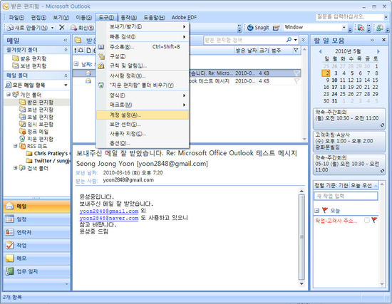Viewport: 392px width, 304px height.
Task: Click the flag on the first message row
Action: (x=296, y=73)
